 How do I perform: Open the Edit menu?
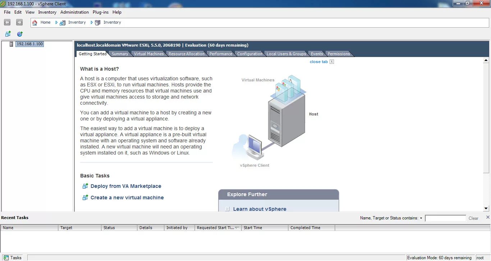pyautogui.click(x=18, y=12)
